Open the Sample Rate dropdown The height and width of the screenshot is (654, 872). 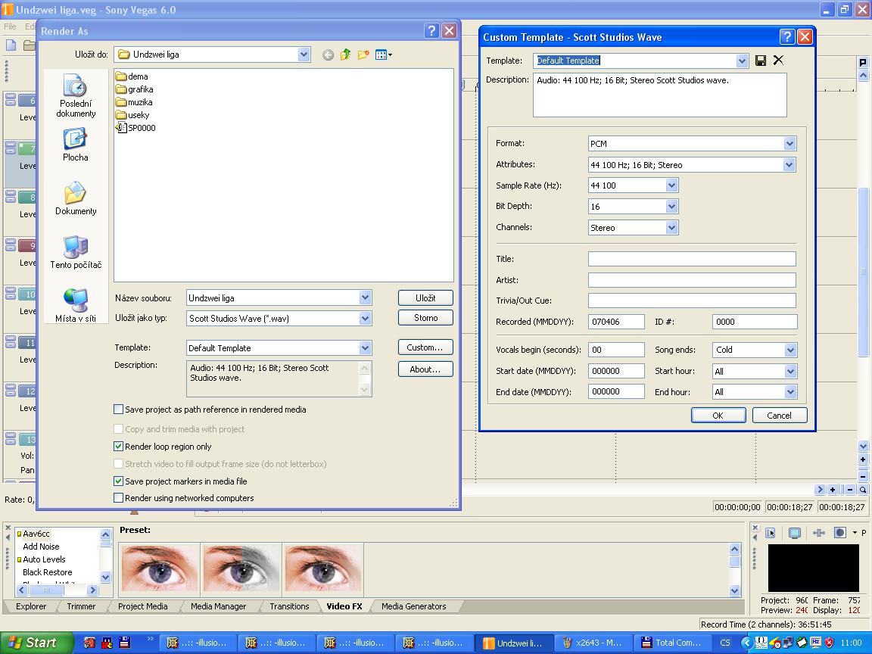[x=672, y=185]
